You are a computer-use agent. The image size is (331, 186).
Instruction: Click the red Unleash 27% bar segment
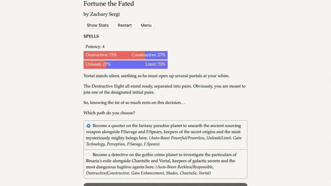[x=95, y=64]
